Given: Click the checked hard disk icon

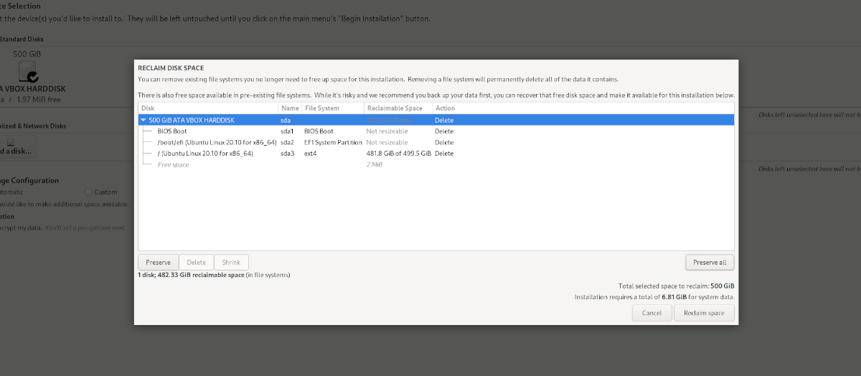Looking at the screenshot, I should point(28,70).
